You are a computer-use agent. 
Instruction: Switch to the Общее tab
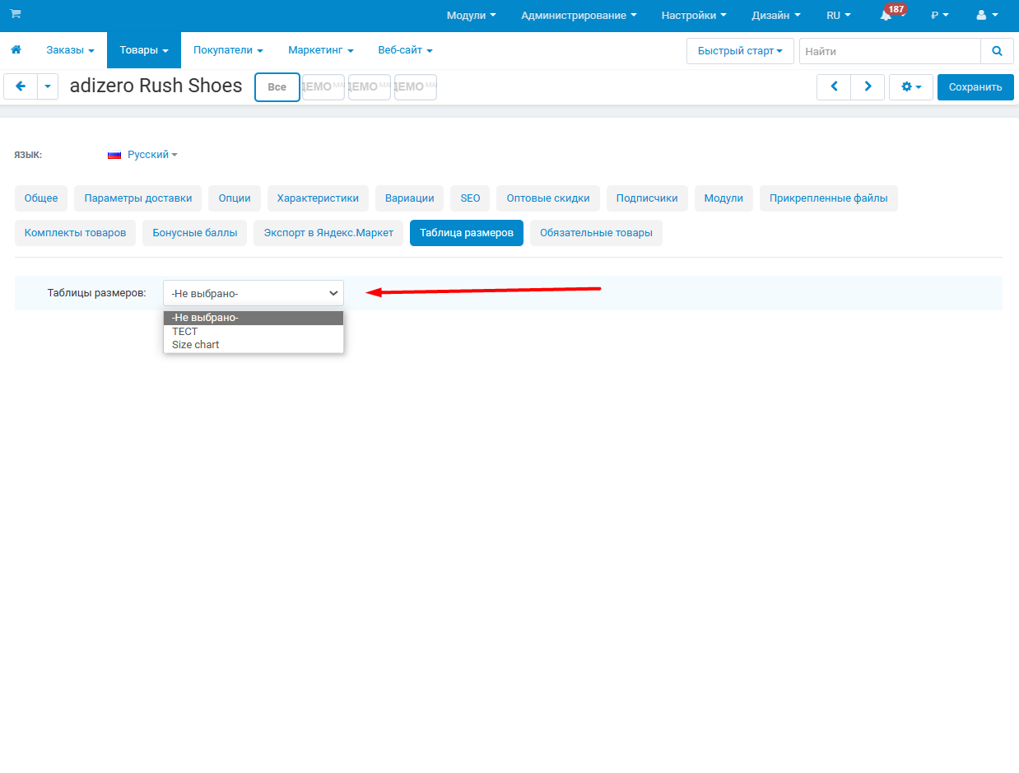(41, 198)
